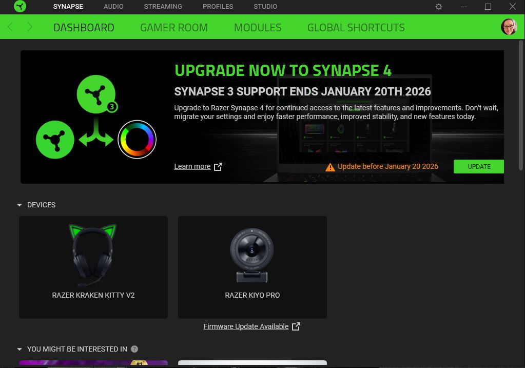Click the 'RAZER KRAKEN KITTY V2' label

pos(93,295)
